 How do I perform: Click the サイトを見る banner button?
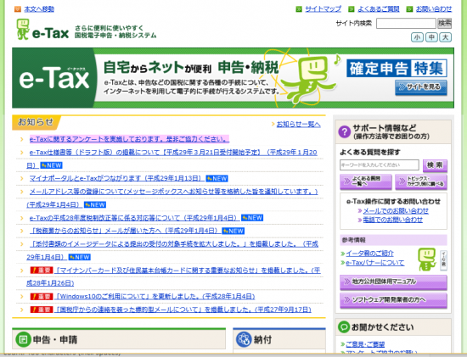pyautogui.click(x=421, y=87)
